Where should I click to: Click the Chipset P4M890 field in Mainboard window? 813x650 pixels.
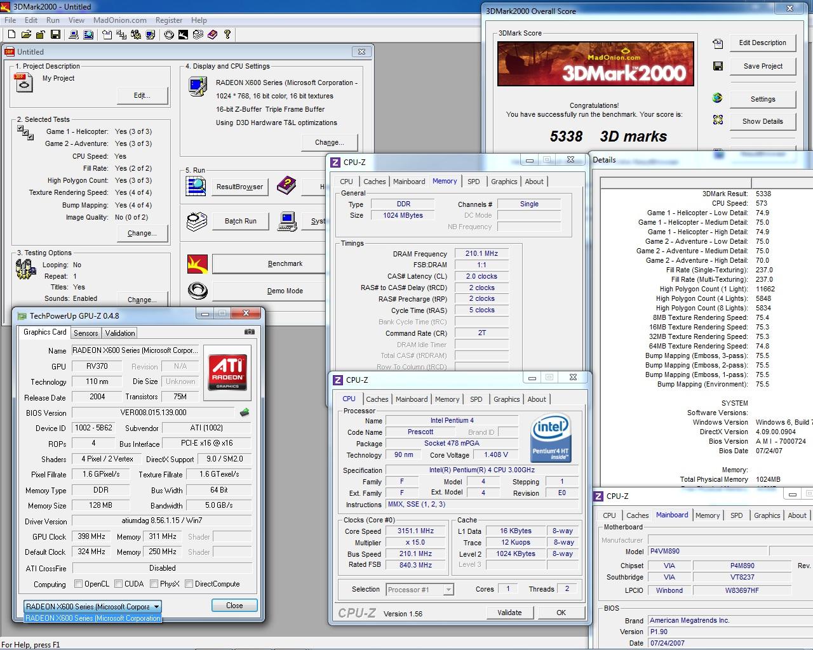pyautogui.click(x=742, y=566)
